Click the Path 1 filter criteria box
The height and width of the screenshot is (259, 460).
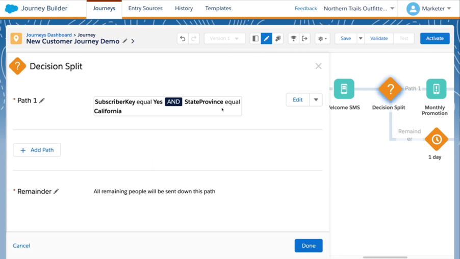pyautogui.click(x=168, y=106)
